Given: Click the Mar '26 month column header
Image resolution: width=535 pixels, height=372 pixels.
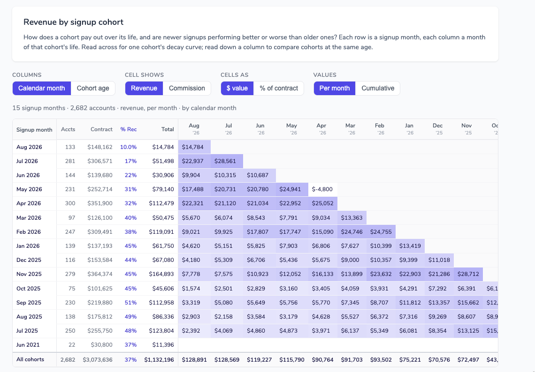Looking at the screenshot, I should coord(351,129).
